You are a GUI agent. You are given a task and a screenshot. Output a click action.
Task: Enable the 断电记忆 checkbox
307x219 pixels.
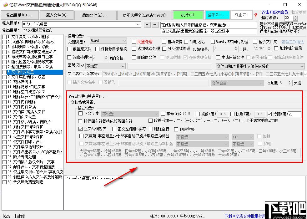186,42
